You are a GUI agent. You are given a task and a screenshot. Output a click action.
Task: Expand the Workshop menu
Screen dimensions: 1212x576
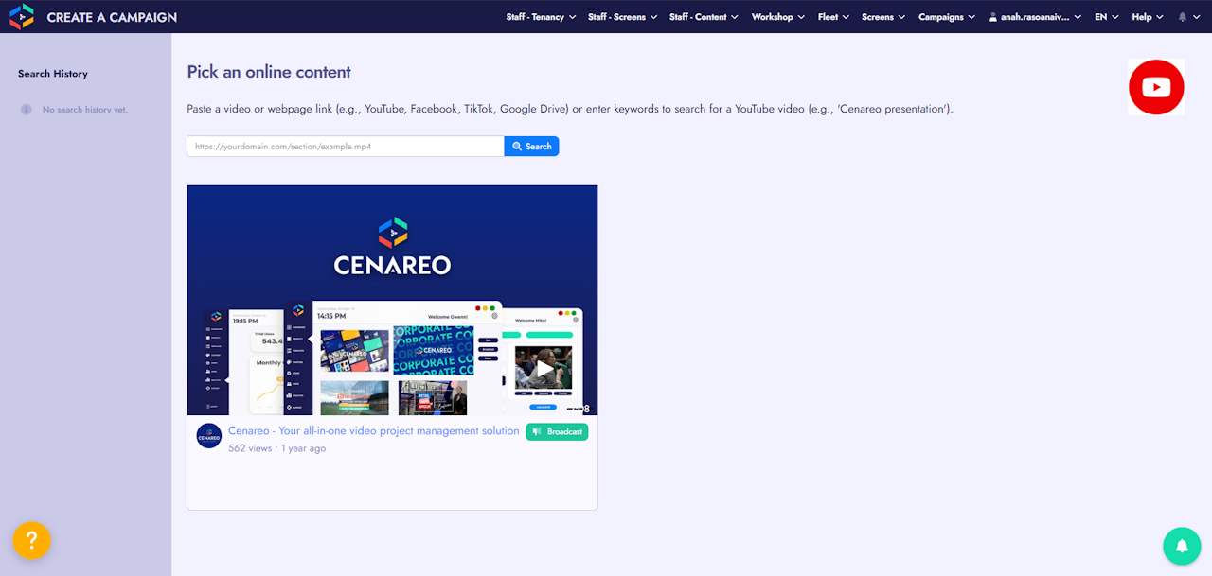[x=778, y=17]
